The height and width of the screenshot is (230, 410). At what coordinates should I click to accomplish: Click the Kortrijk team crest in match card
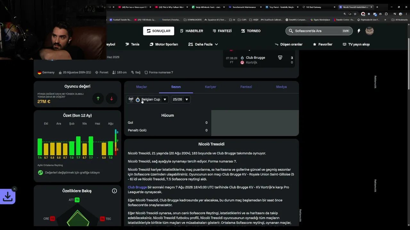[242, 63]
